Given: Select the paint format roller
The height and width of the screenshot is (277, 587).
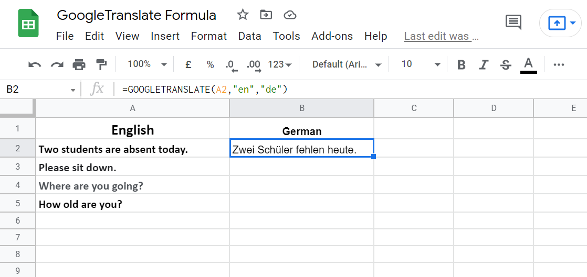Looking at the screenshot, I should [x=101, y=64].
